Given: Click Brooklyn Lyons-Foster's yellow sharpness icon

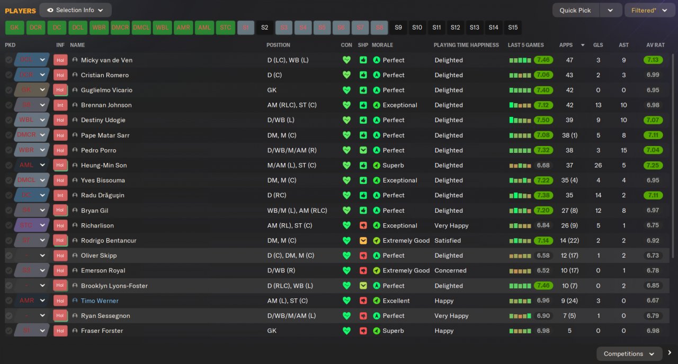Looking at the screenshot, I should [x=363, y=286].
